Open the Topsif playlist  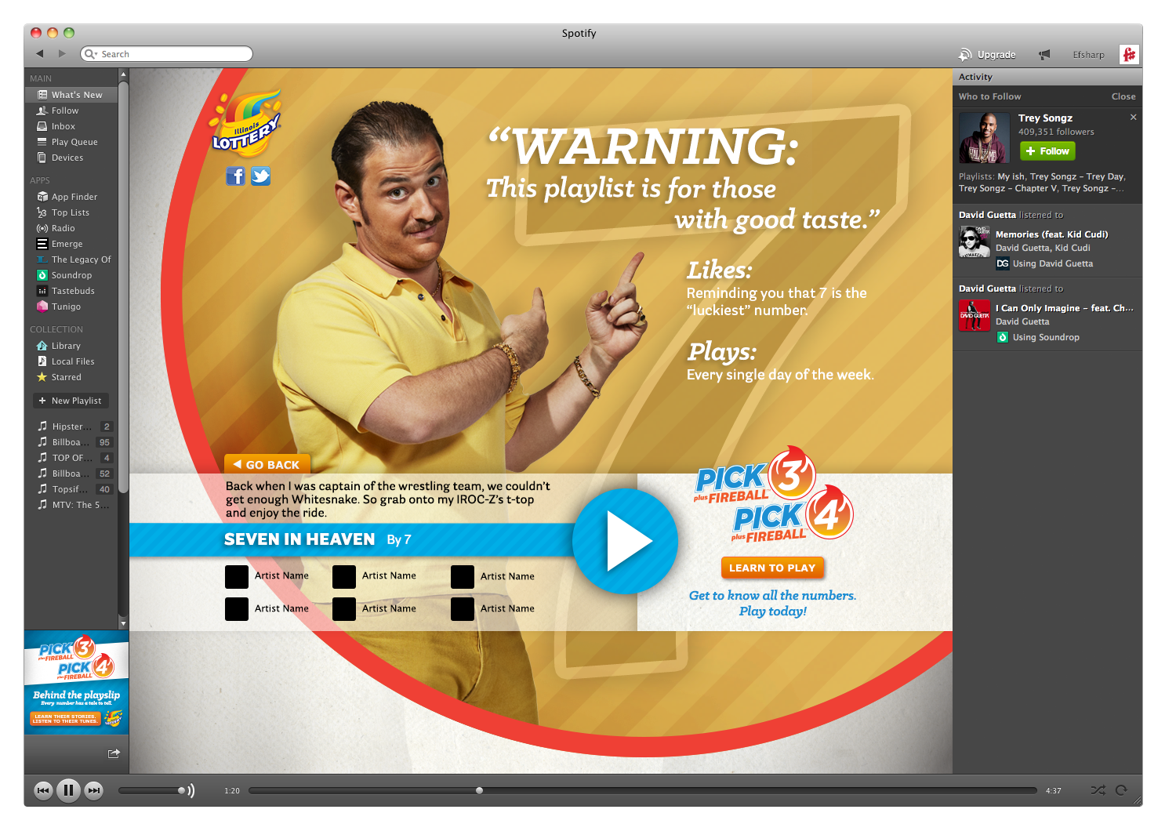(x=71, y=489)
